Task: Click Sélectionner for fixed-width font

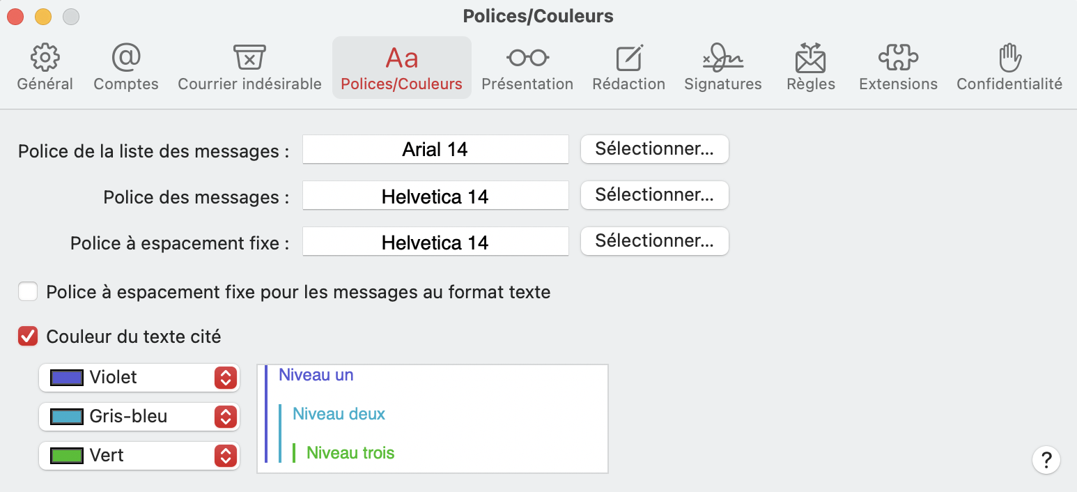Action: coord(654,241)
